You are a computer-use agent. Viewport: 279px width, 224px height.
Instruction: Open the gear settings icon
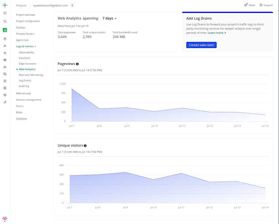coord(5,95)
